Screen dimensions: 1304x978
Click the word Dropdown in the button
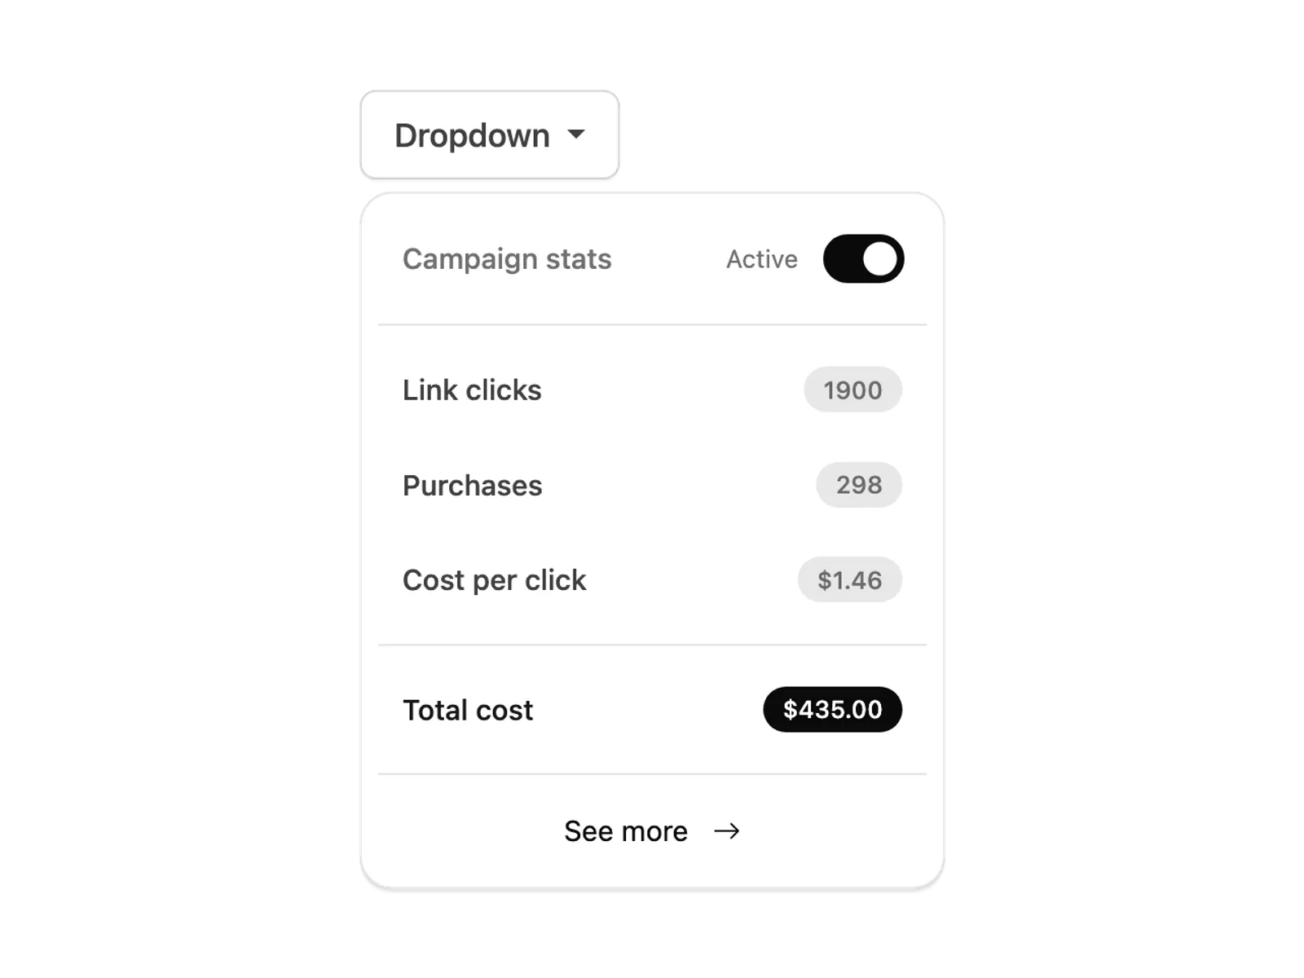472,135
